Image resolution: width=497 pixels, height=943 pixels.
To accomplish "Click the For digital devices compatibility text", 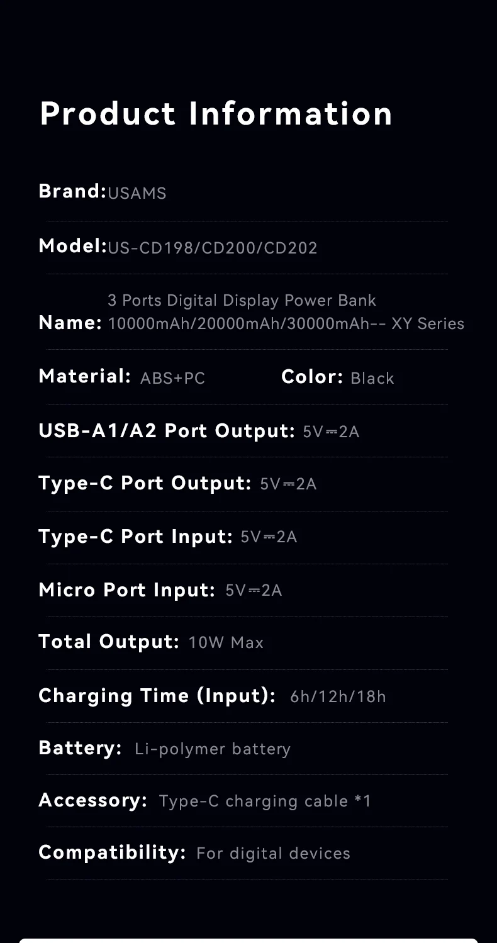I will coord(273,853).
